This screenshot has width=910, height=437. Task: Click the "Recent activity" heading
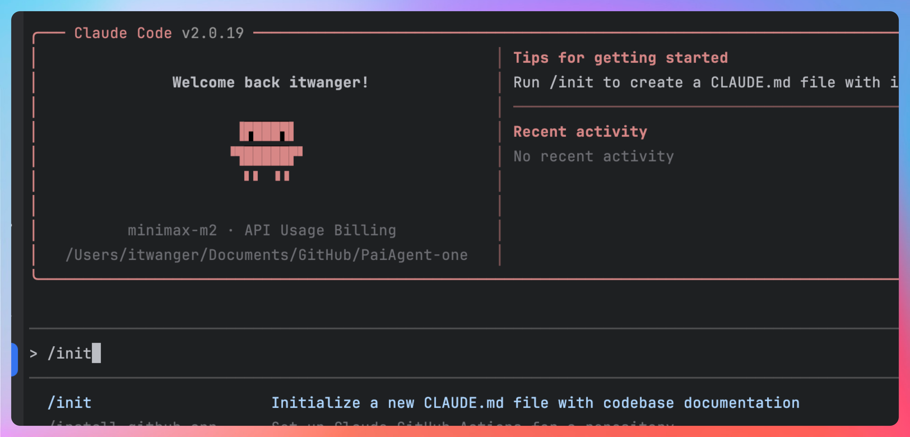[x=580, y=131]
